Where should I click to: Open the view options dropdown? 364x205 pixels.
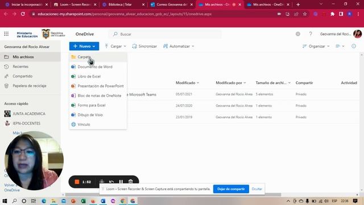coord(340,46)
